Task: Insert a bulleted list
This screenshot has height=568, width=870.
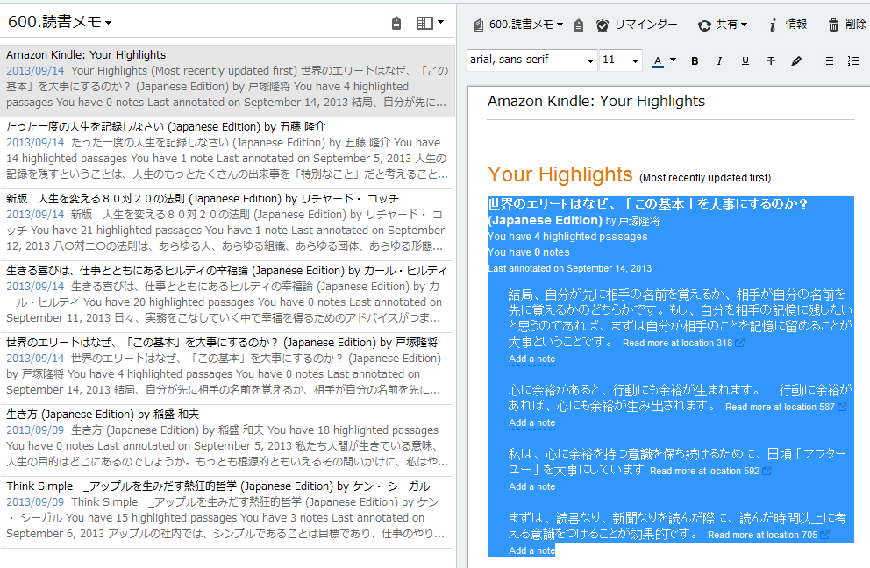Action: 828,61
